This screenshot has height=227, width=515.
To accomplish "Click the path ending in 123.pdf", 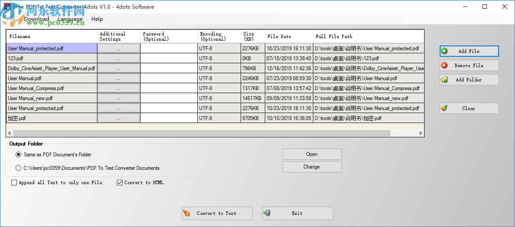I will [369, 58].
